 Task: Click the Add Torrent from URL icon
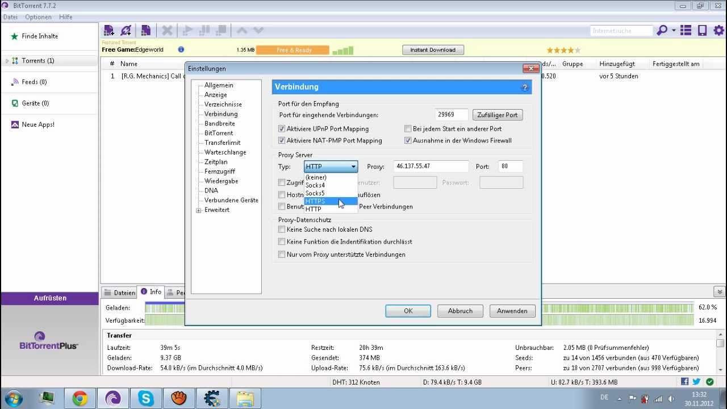click(x=126, y=31)
